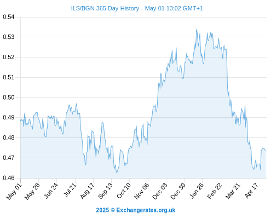Click the Dec 30 date label
Screen dimensions: 271x219
pos(178,191)
